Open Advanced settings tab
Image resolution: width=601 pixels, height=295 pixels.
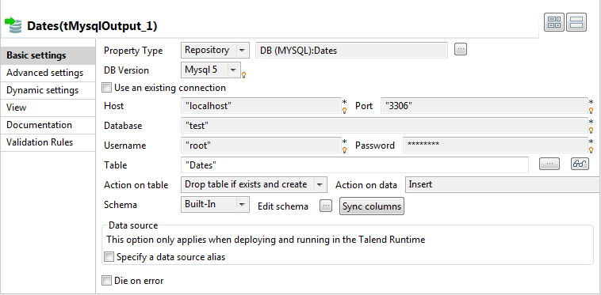pyautogui.click(x=48, y=73)
